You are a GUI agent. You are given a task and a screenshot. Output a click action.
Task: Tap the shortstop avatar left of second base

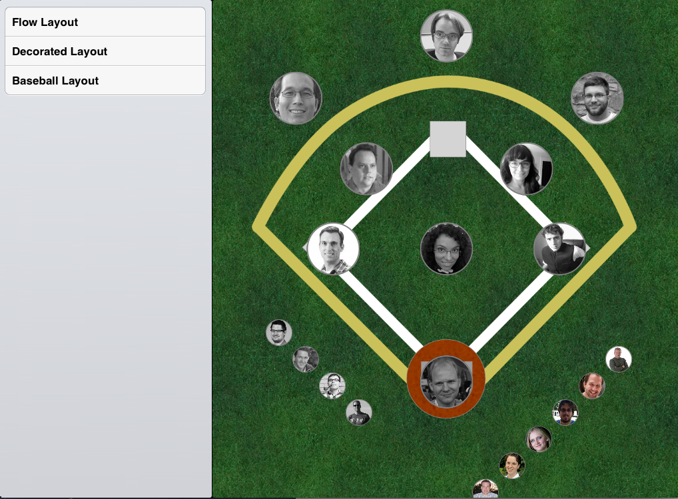point(366,169)
